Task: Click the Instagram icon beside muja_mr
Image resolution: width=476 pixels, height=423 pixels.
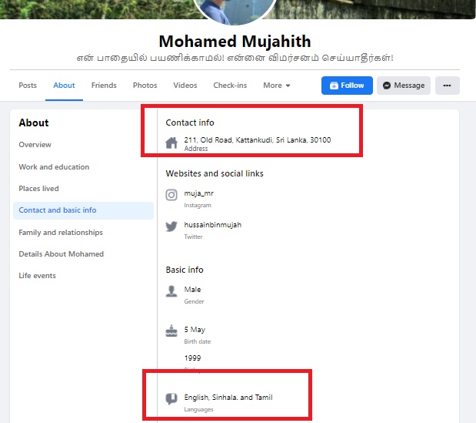Action: [x=171, y=195]
